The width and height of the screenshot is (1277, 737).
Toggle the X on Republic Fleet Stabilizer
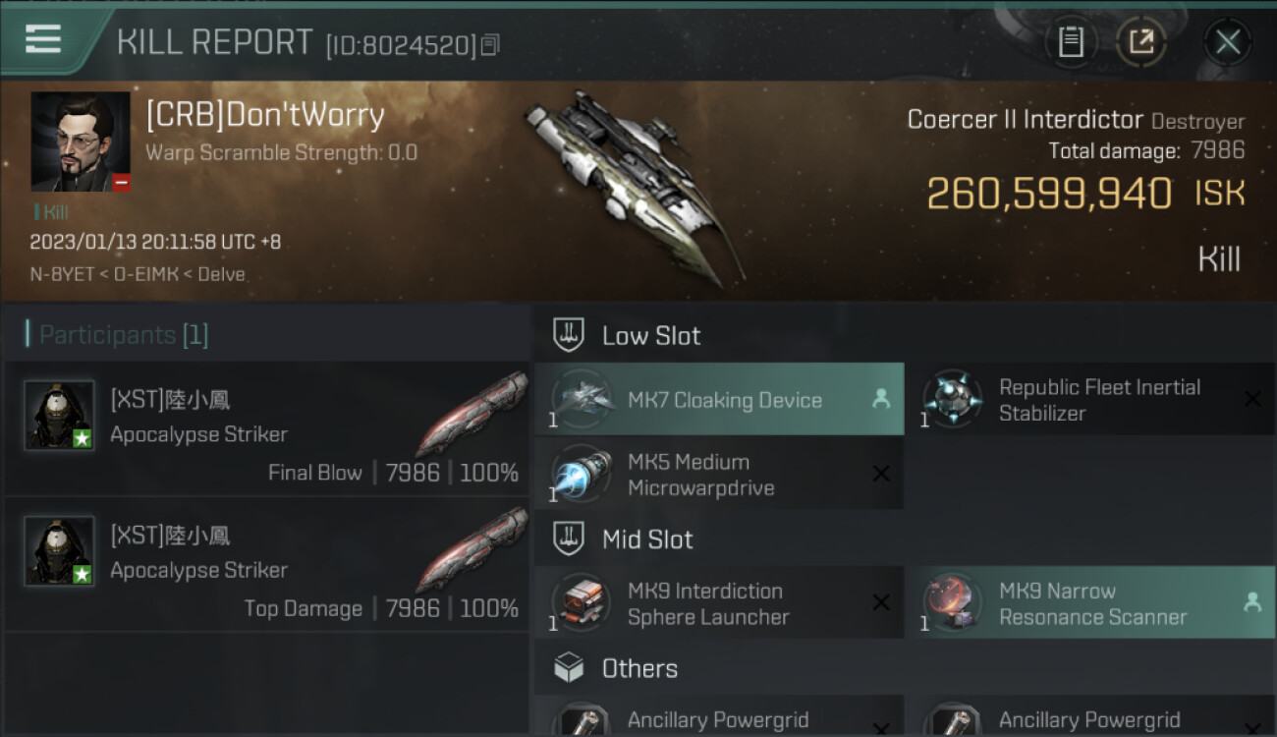pos(1252,399)
